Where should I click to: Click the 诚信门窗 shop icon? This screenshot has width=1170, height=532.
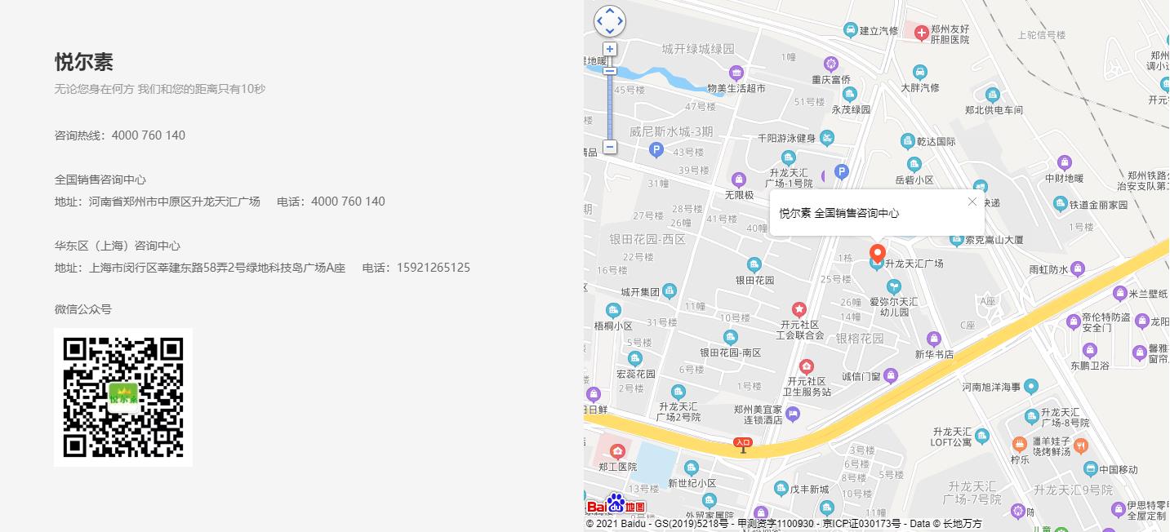892,375
